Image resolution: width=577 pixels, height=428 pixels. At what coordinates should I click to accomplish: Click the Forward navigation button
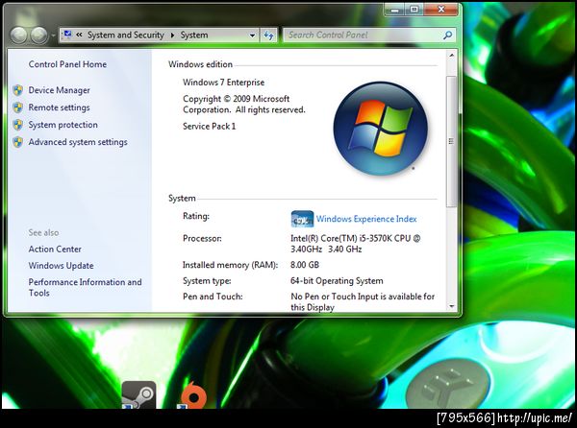coord(39,36)
